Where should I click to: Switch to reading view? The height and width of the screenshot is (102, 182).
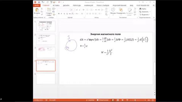coord(123,100)
